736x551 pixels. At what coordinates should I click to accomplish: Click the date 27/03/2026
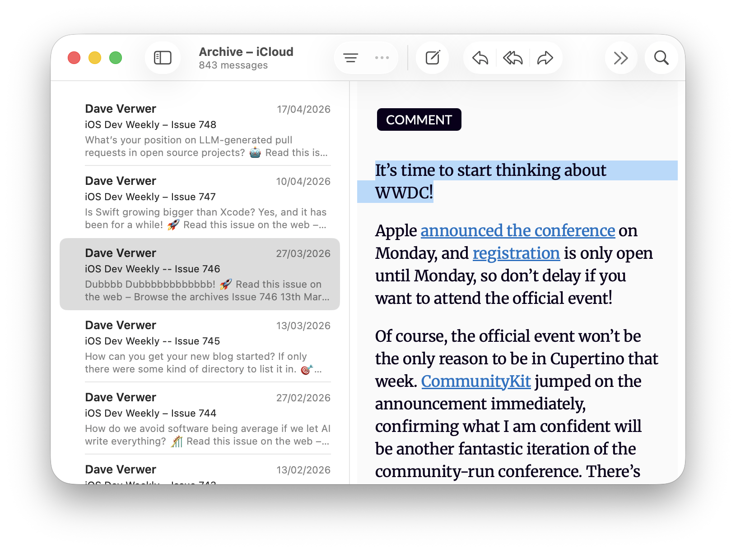(x=303, y=253)
